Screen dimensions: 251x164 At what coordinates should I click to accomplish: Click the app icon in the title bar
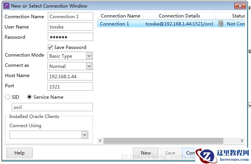coord(6,6)
